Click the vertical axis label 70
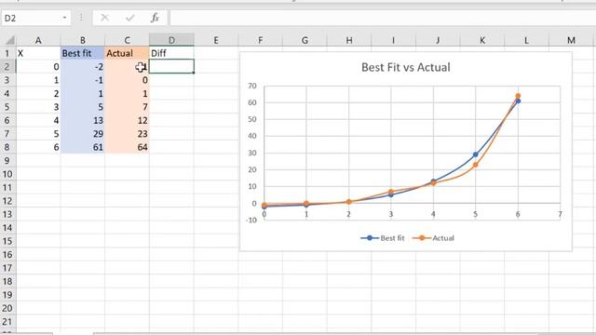Viewport: 596px width, 335px height. 252,86
